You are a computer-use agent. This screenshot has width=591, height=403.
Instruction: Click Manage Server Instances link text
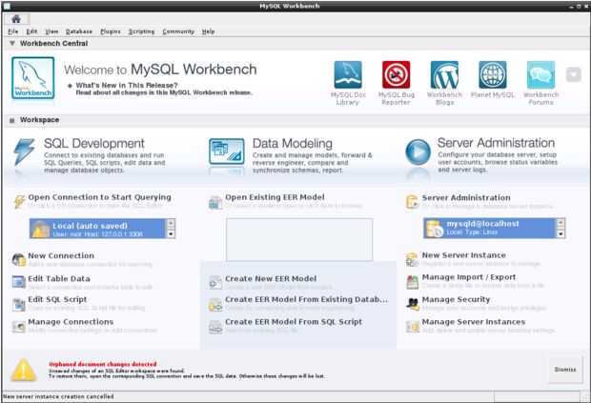pos(474,322)
